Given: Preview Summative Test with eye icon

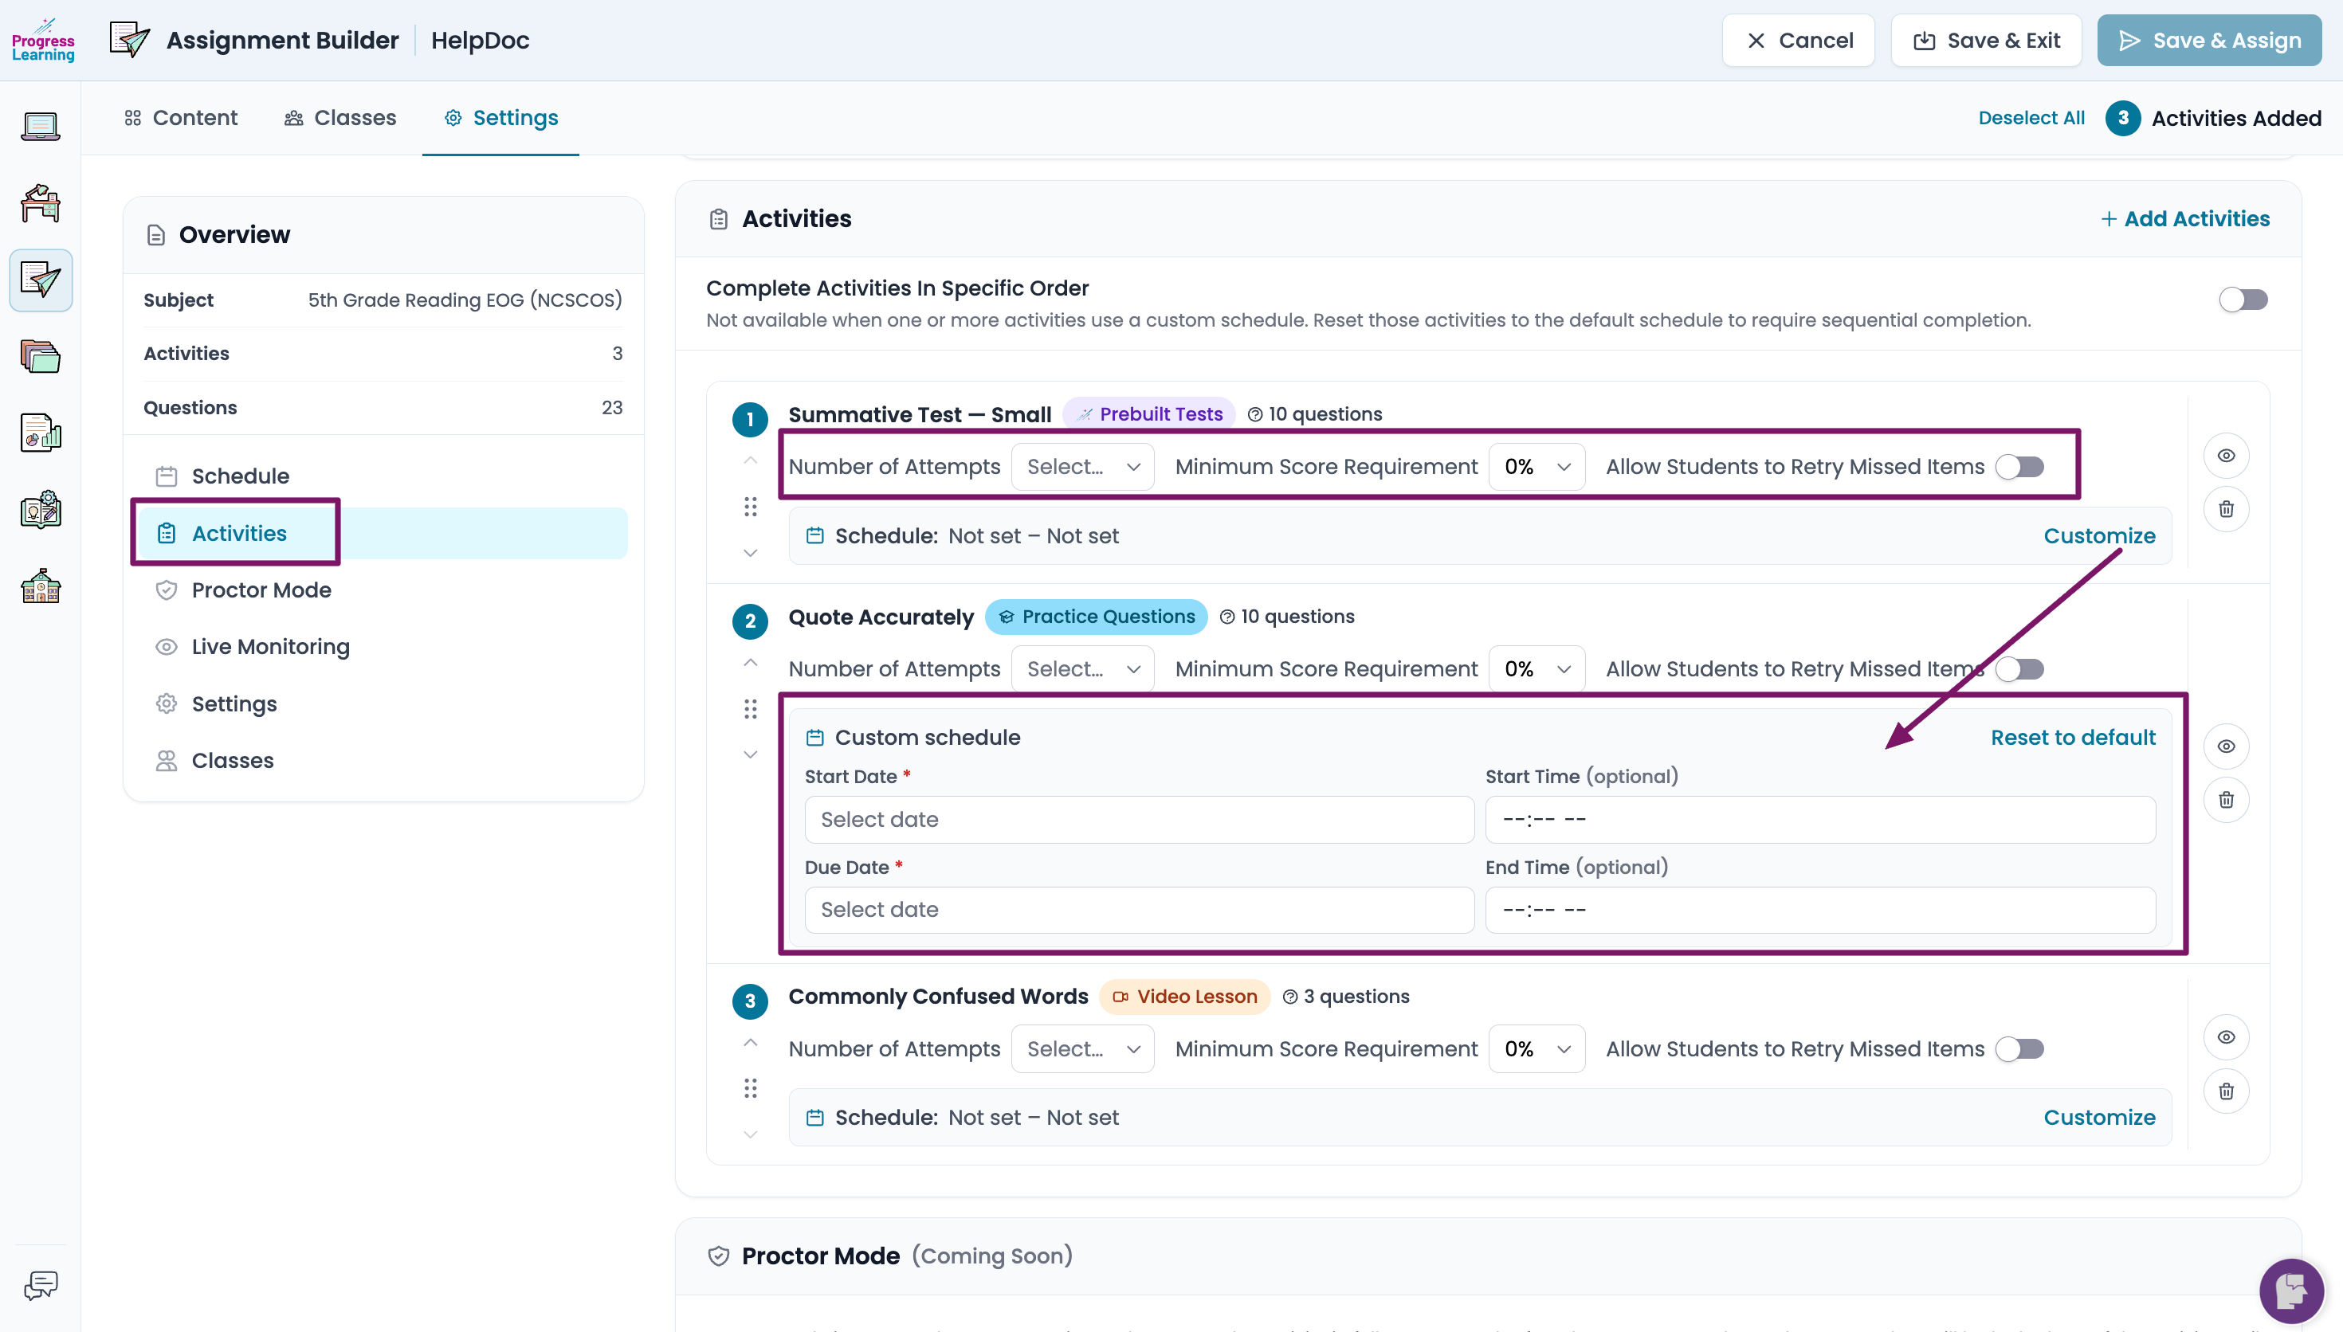Looking at the screenshot, I should pos(2226,456).
